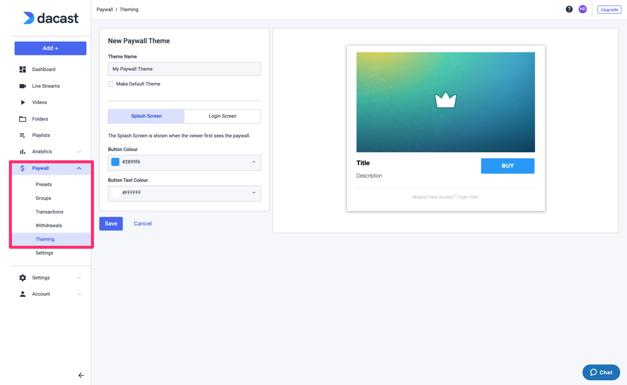
Task: Click the Folders icon in sidebar
Action: [23, 119]
